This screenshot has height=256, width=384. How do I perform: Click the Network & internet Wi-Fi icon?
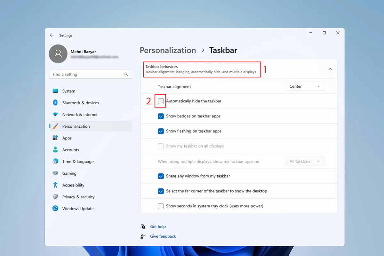[x=55, y=115]
